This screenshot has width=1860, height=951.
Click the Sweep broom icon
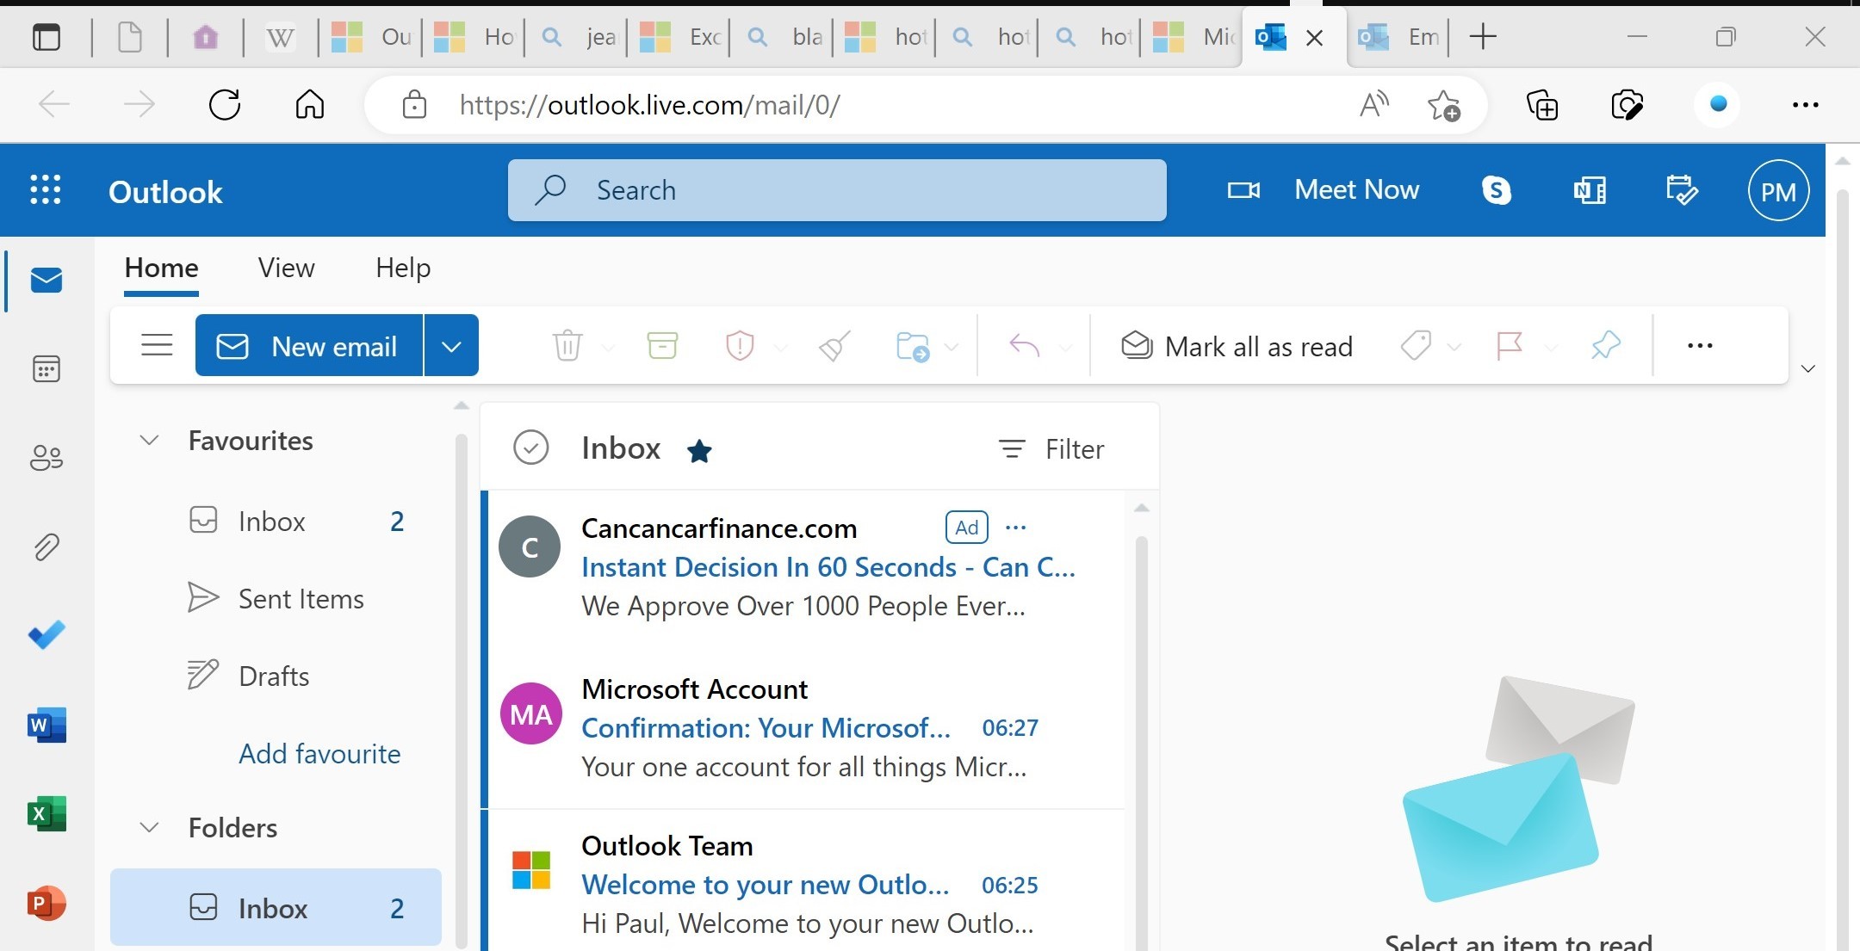(x=834, y=346)
